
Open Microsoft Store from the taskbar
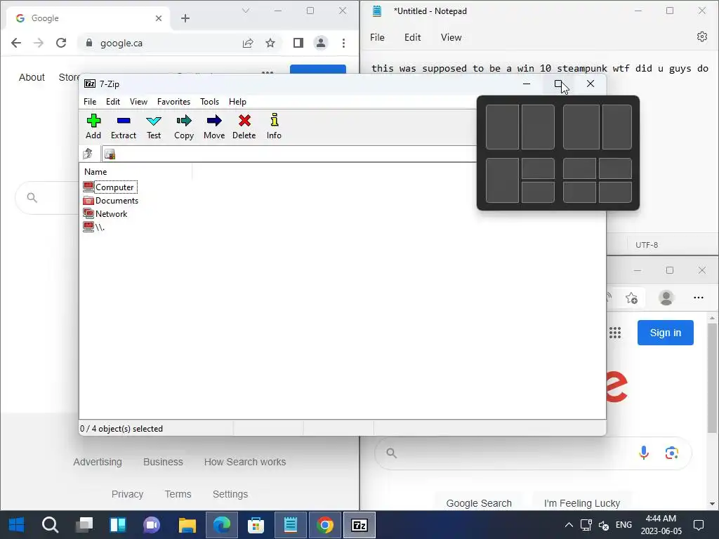point(256,525)
